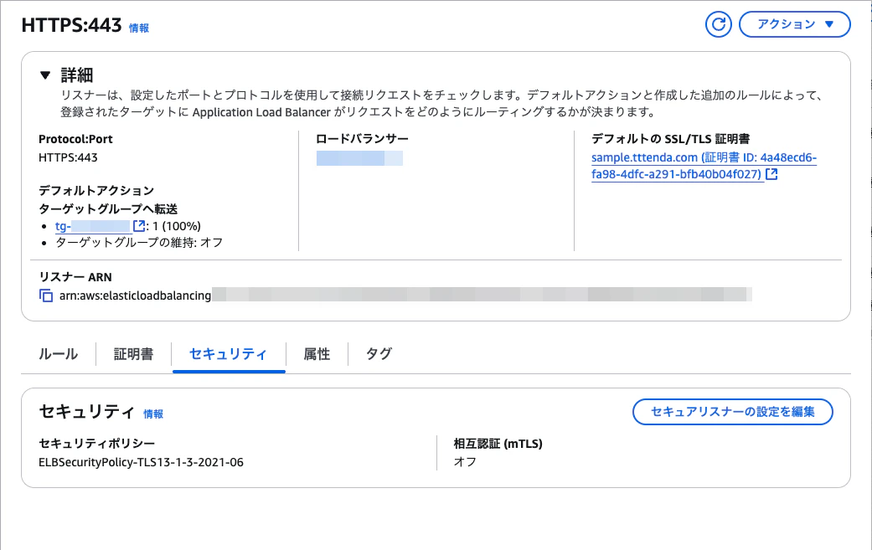
Task: Open the tg- target group link
Action: pos(92,226)
